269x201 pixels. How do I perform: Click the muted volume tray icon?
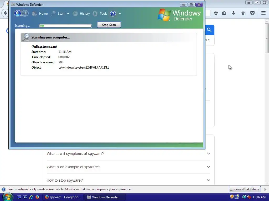(249, 197)
